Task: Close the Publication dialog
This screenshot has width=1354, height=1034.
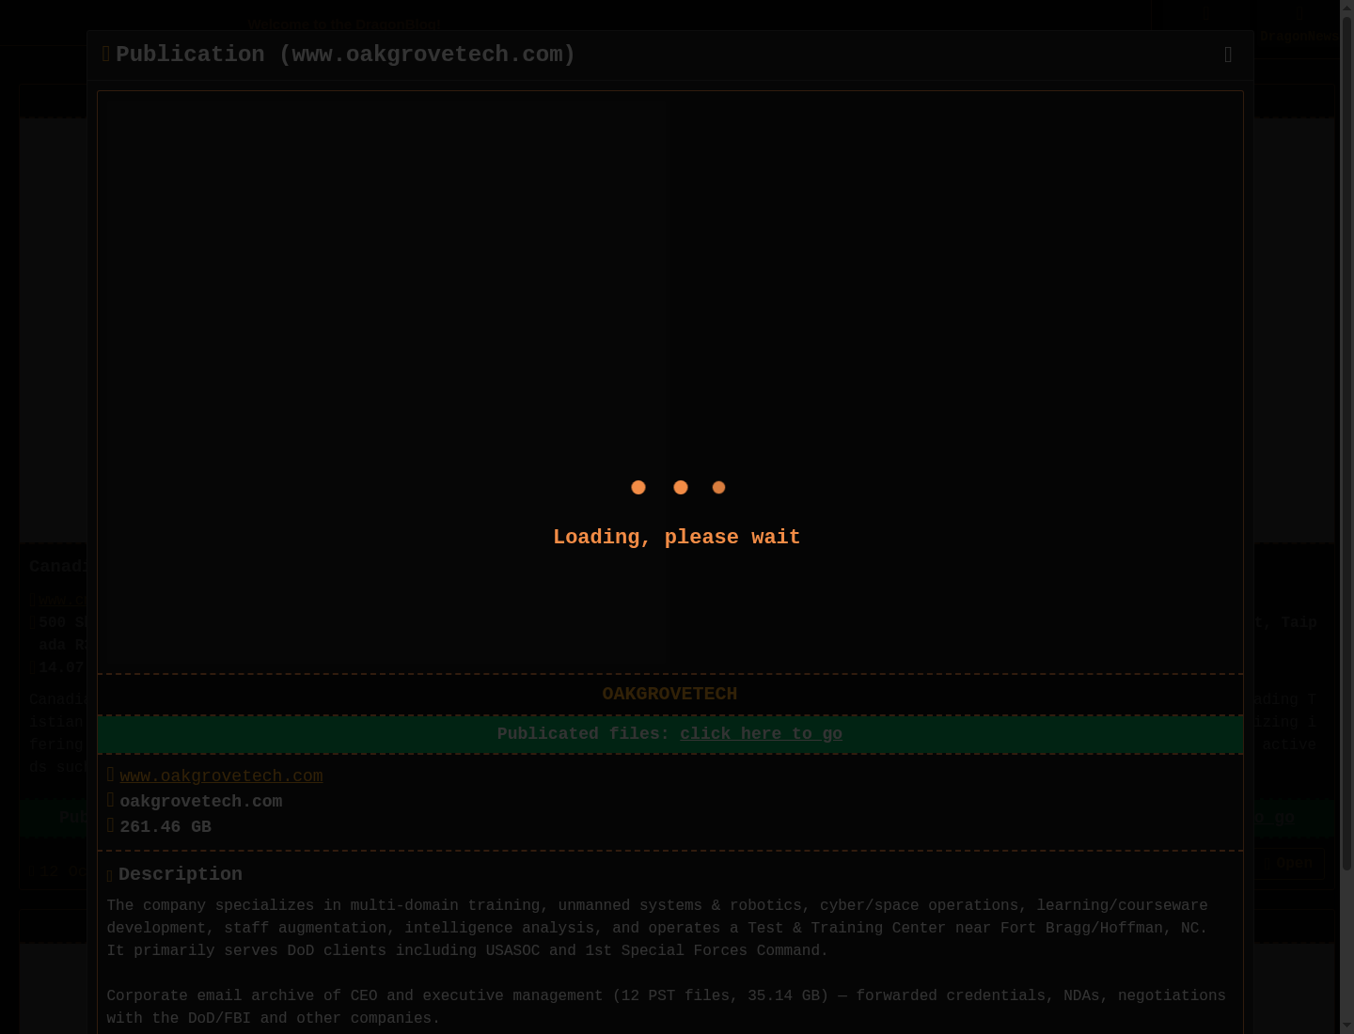Action: [1228, 55]
